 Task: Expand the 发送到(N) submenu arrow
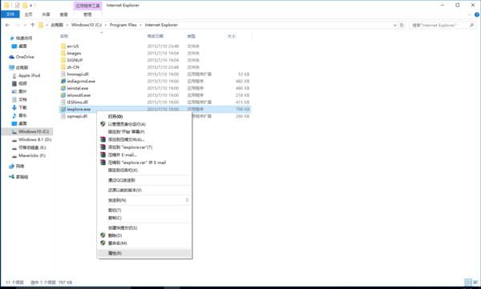click(187, 200)
